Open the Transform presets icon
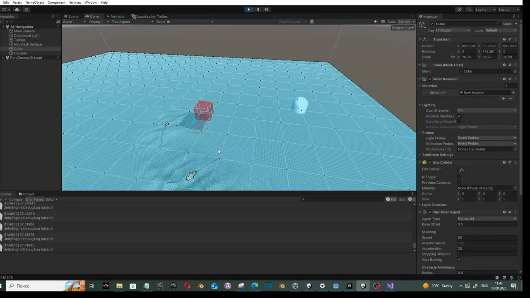This screenshot has width=530, height=298. click(510, 39)
